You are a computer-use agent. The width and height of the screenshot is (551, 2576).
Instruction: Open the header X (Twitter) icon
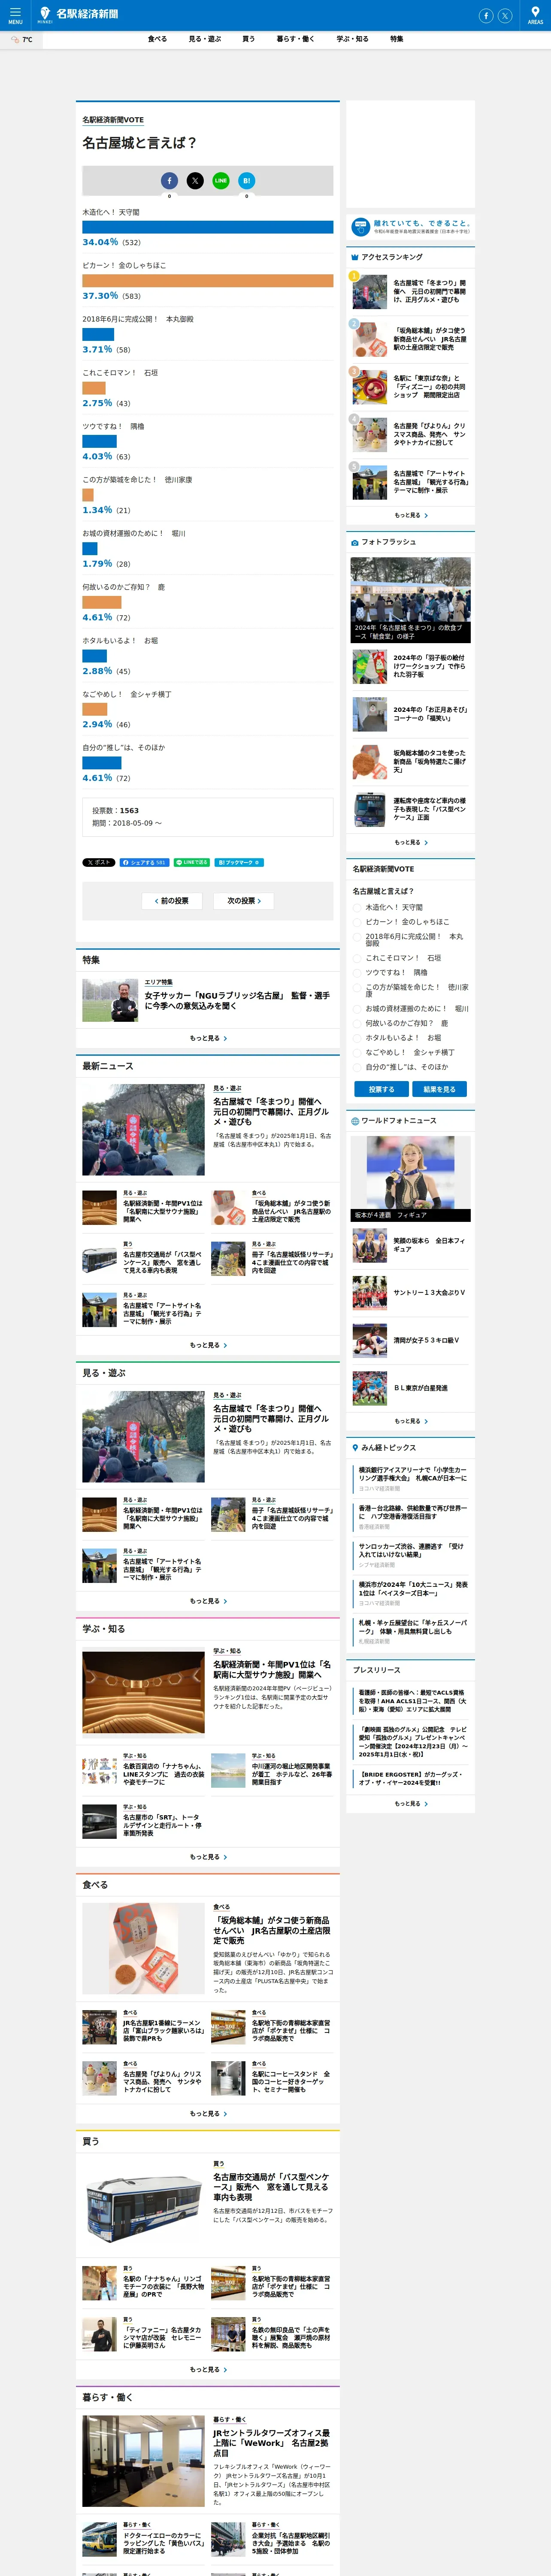click(505, 15)
